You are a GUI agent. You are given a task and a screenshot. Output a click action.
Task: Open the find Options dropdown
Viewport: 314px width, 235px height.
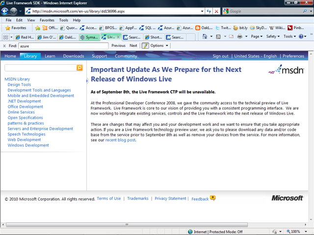point(159,46)
